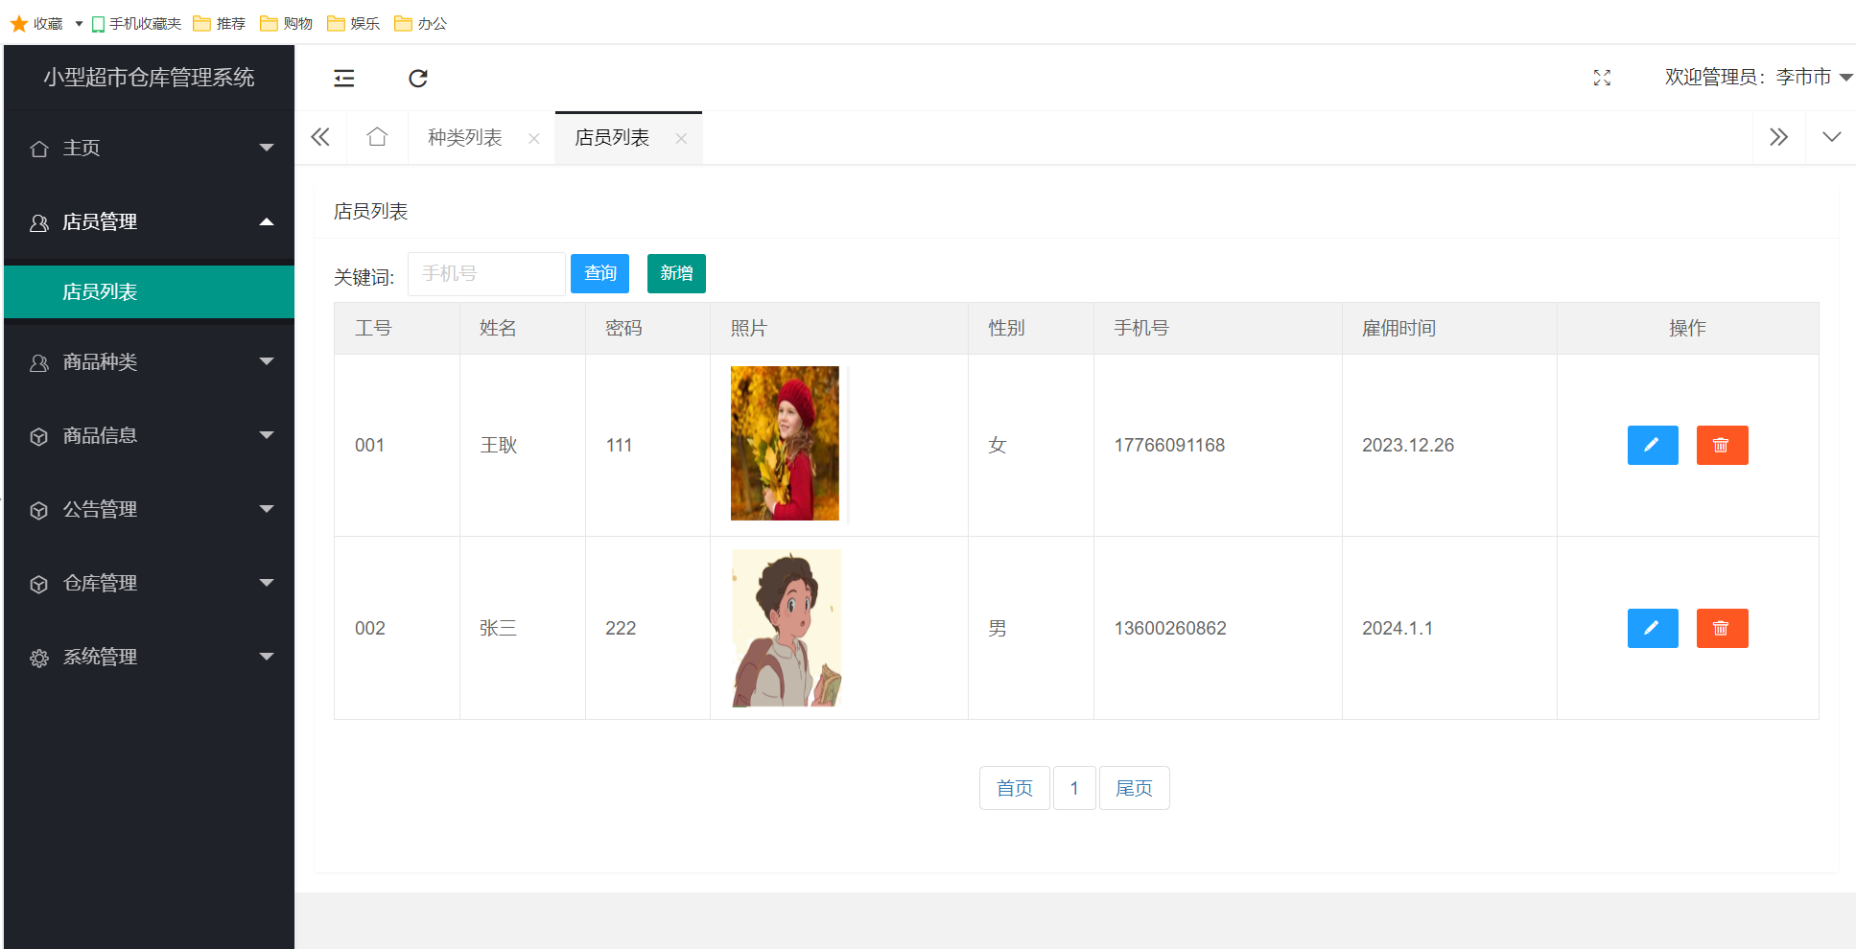Click the 新增 add button
This screenshot has width=1856, height=949.
(675, 273)
